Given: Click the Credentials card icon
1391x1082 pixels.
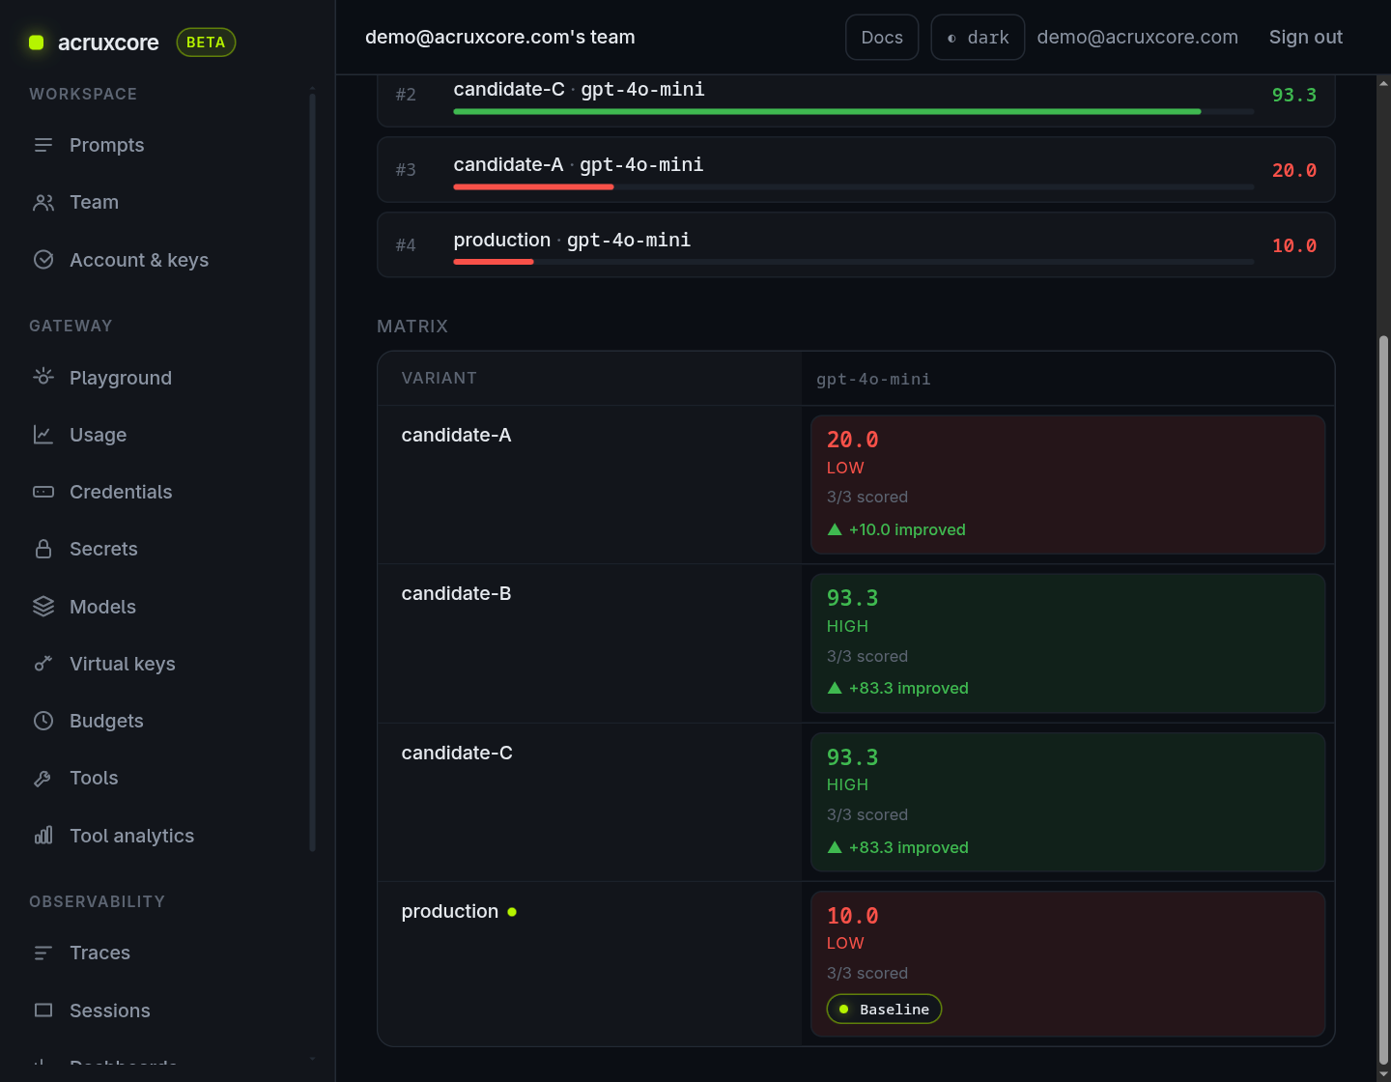Looking at the screenshot, I should pos(43,492).
